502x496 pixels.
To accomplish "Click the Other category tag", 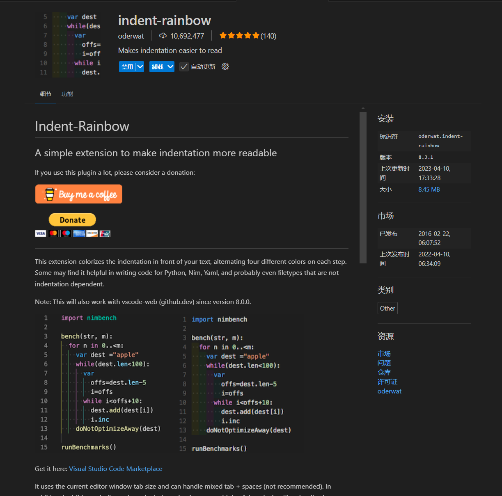I will (x=387, y=308).
